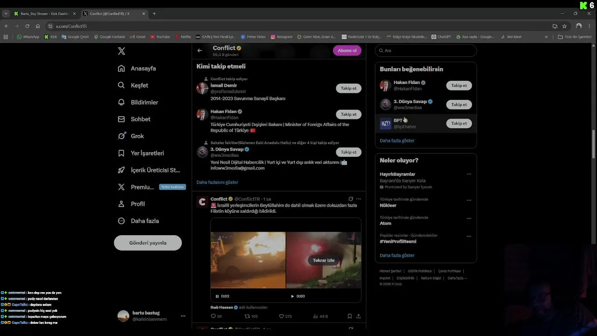
Task: Open Hizmet Şartları footer link
Action: click(x=390, y=271)
